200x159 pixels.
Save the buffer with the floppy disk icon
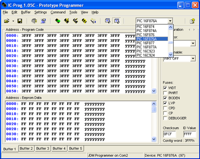(x=20, y=21)
